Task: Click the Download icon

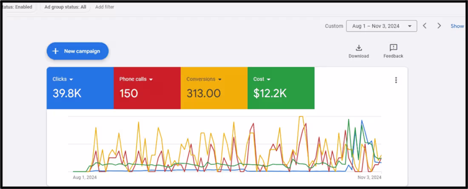Action: click(x=359, y=48)
